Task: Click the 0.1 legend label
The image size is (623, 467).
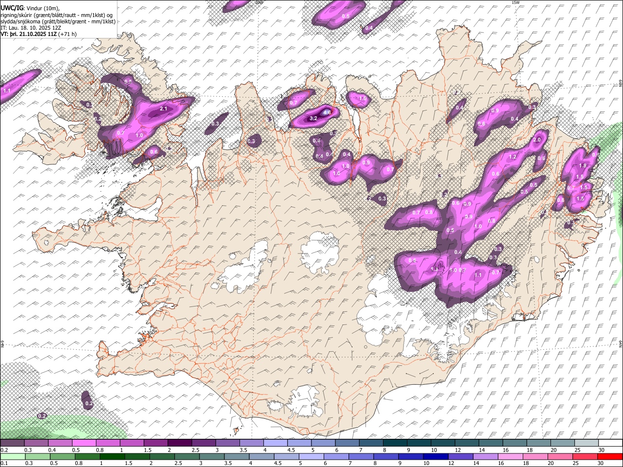Action: pos(4,464)
